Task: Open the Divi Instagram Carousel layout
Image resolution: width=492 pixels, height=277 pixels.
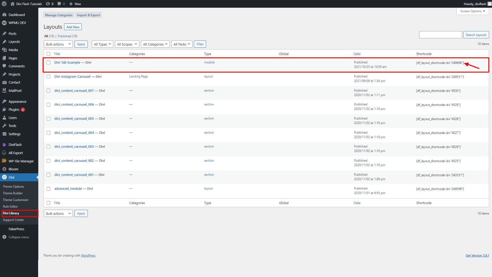Action: click(72, 76)
